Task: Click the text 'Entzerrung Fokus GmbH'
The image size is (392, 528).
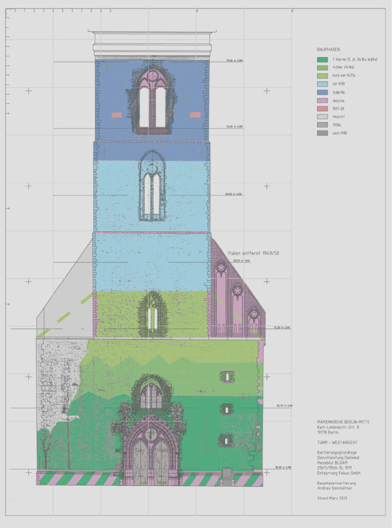Action: (x=338, y=473)
